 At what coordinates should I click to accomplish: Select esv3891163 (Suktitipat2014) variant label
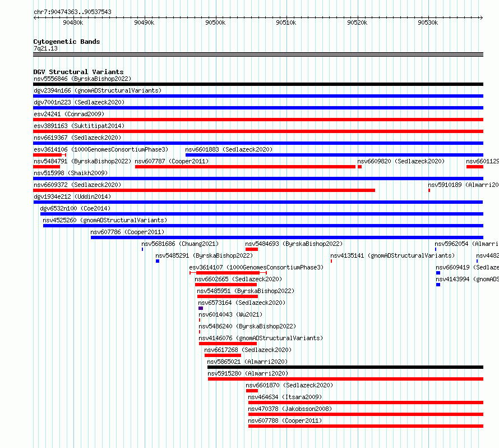[x=79, y=126]
